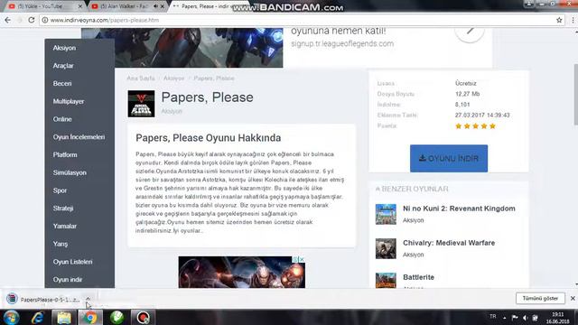Open Strateji category in sidebar
578x325 pixels.
coord(63,209)
